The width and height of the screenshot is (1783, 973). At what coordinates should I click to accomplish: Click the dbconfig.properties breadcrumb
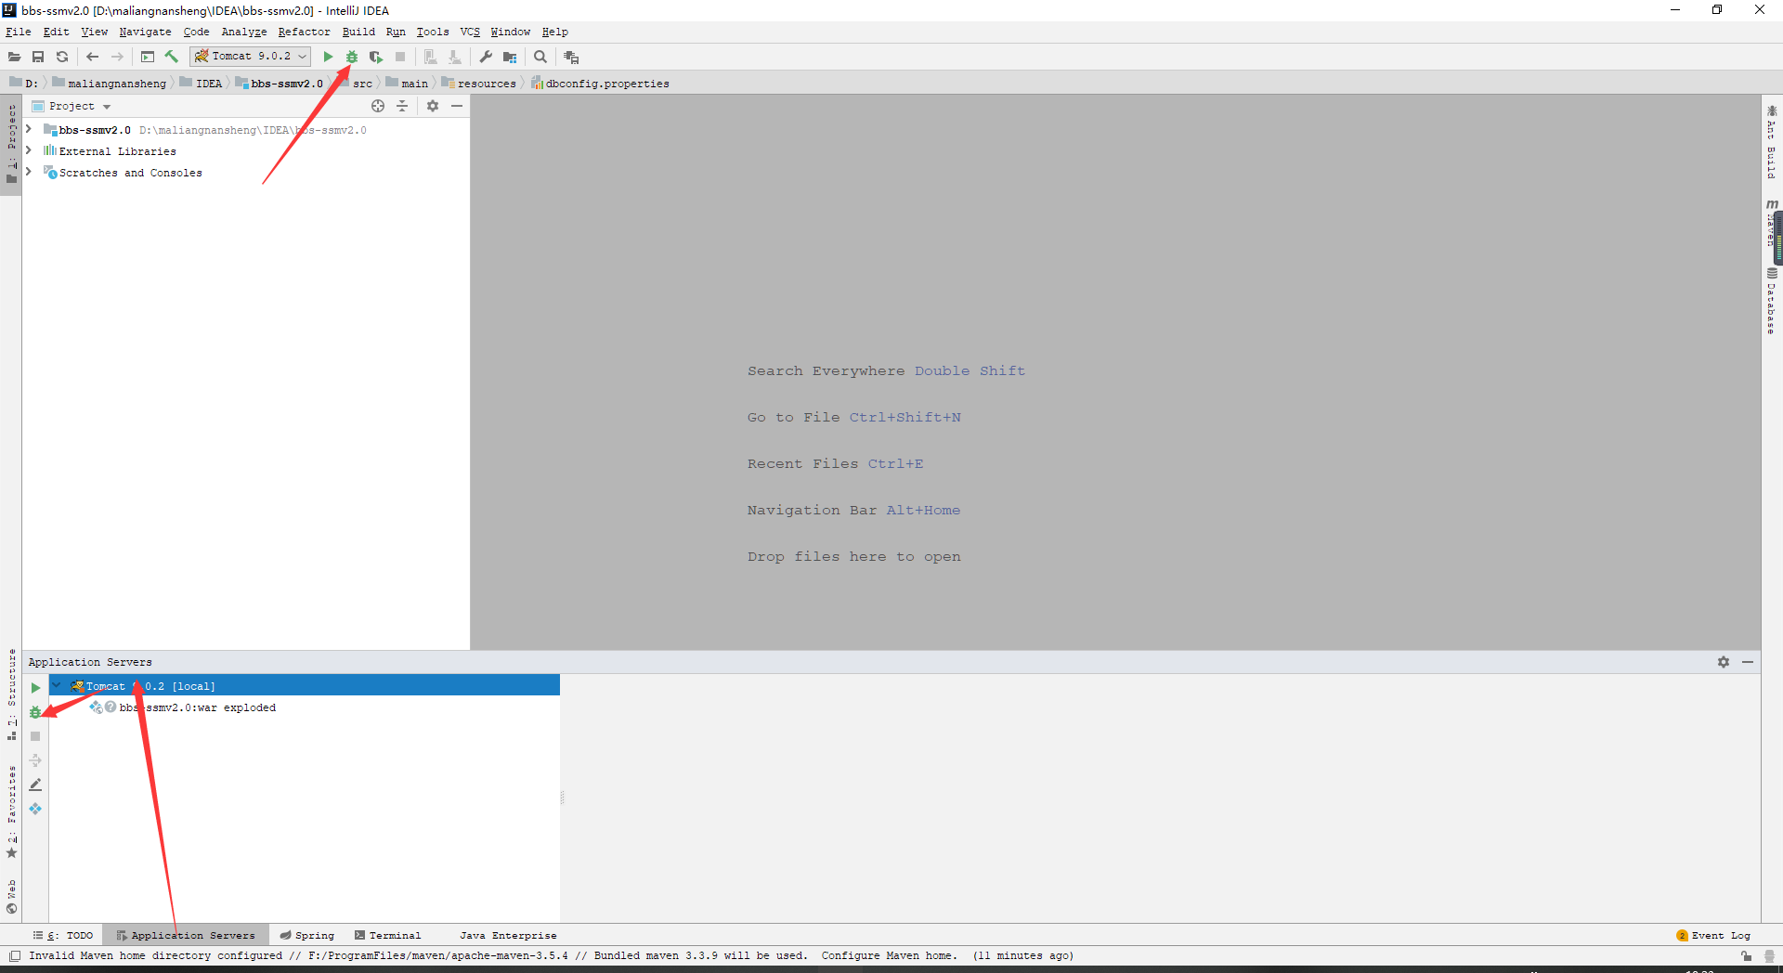(606, 84)
